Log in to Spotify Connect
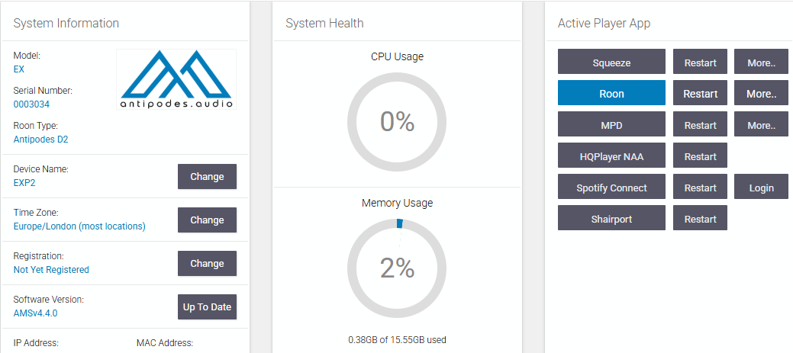The image size is (793, 353). click(761, 188)
